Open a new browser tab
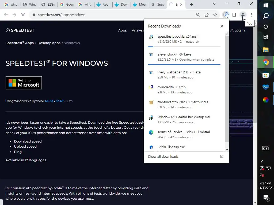Image resolution: width=274 pixels, height=205 pixels. pos(191,5)
